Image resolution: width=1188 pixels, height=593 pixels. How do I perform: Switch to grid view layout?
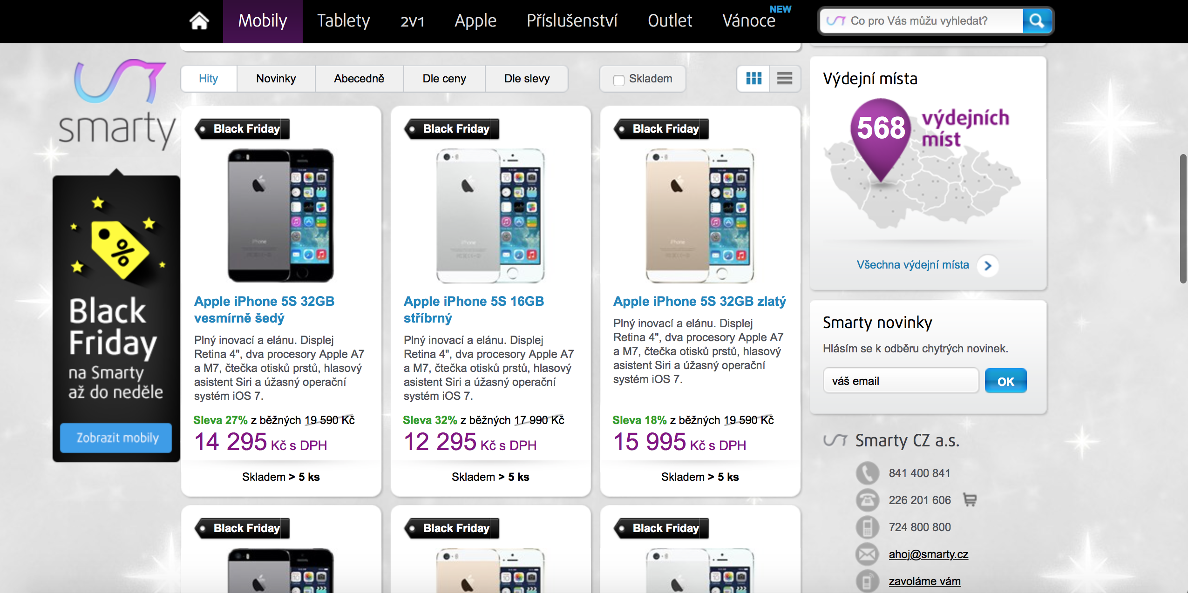(754, 78)
